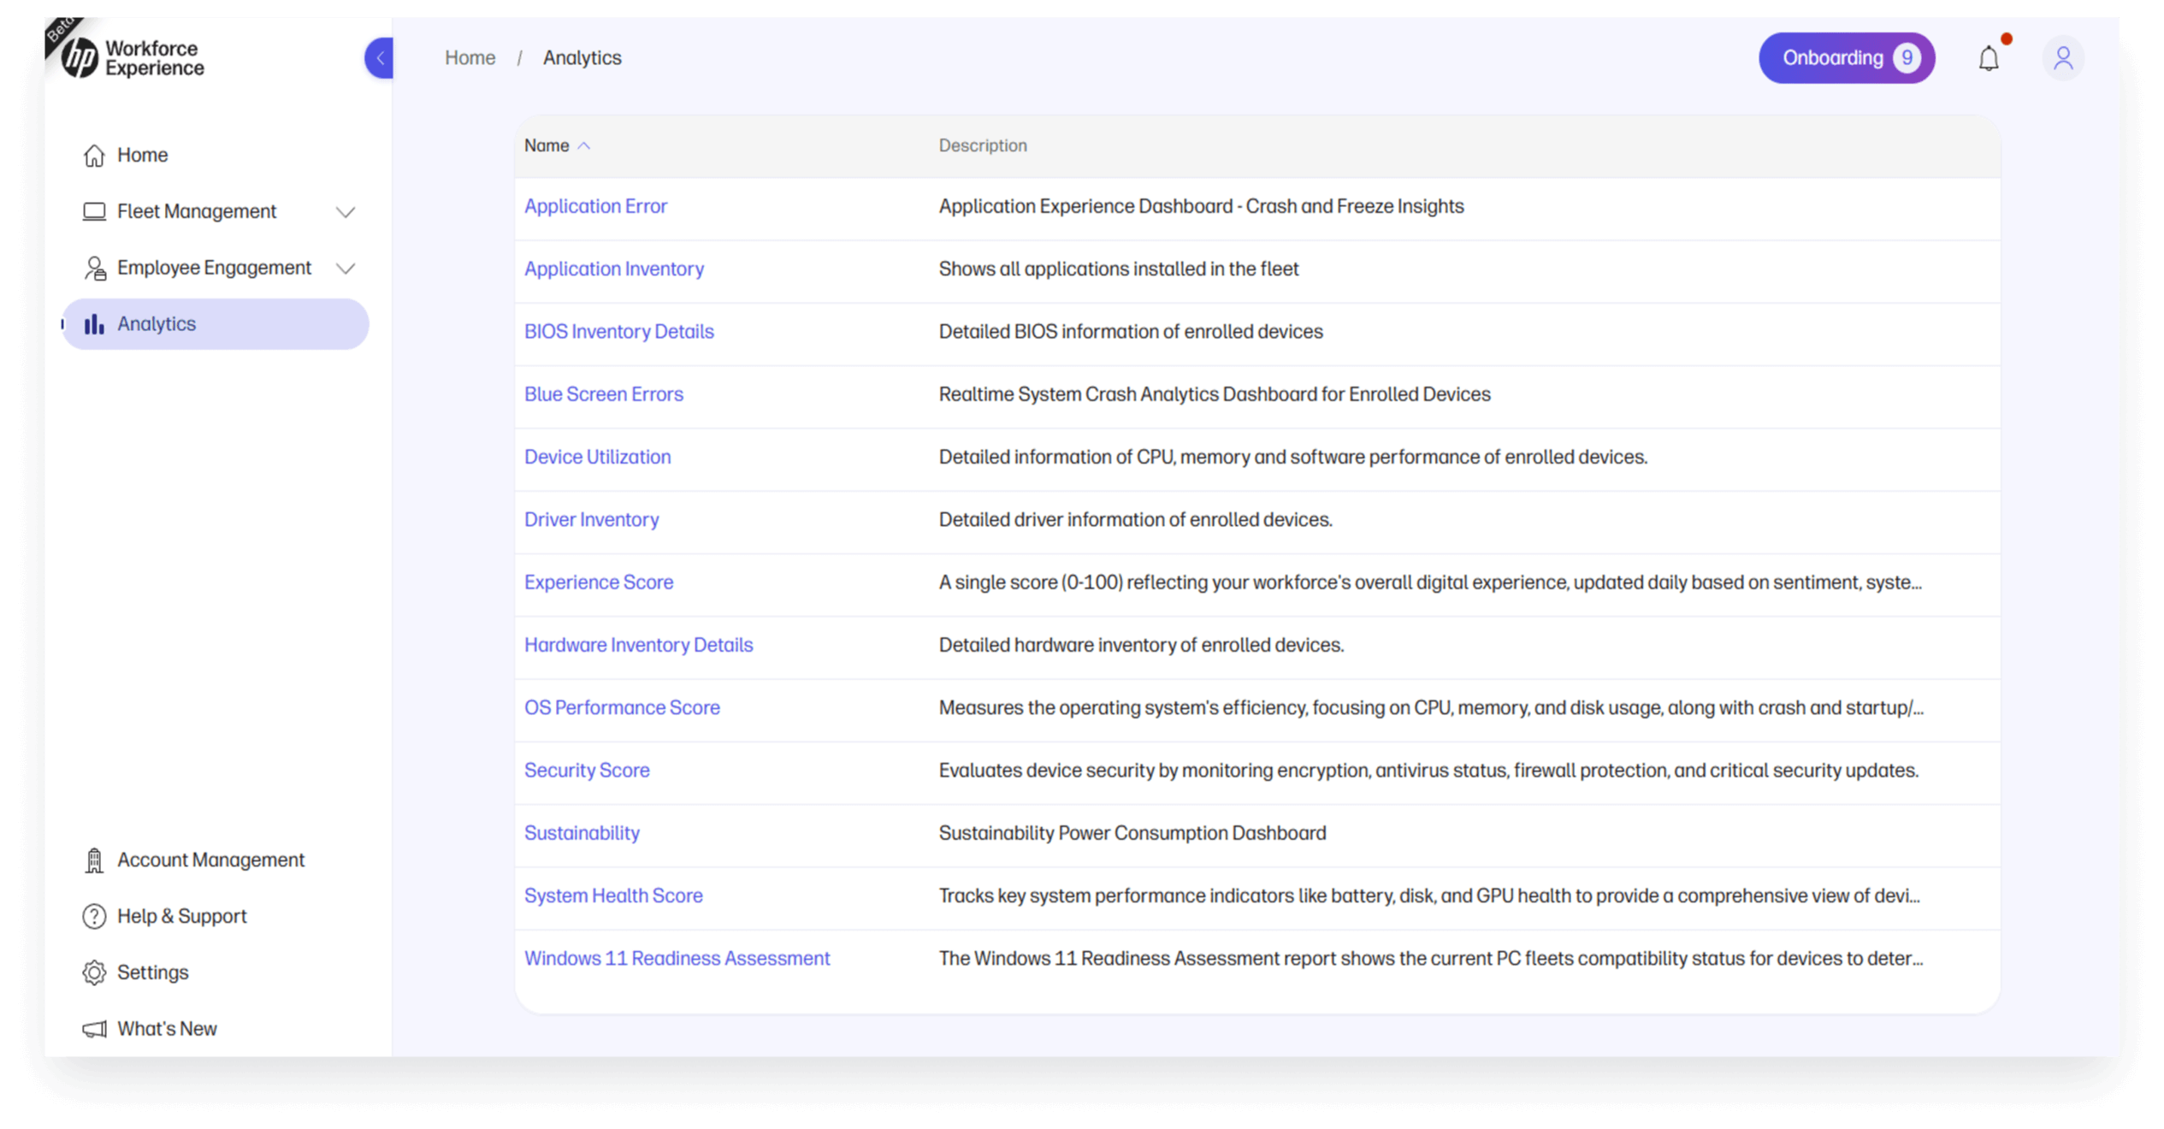
Task: Expand the Employee Engagement chevron
Action: click(x=346, y=269)
